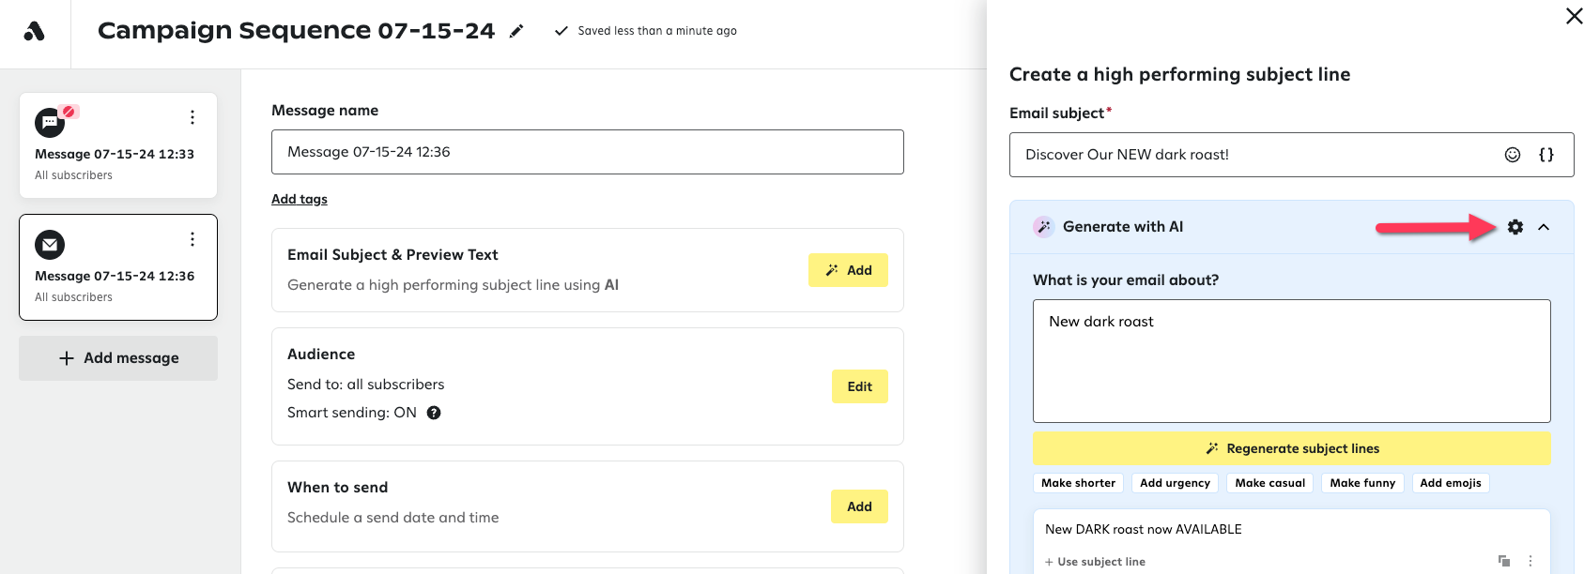Click the Message name input field
Screen dimensions: 1584x574
click(588, 152)
